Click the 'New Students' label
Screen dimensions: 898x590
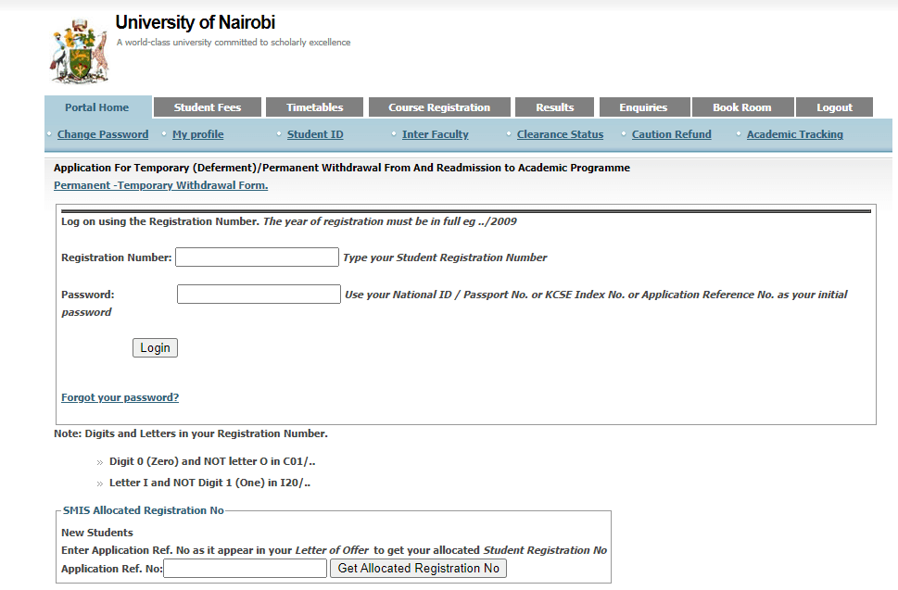[x=97, y=533]
